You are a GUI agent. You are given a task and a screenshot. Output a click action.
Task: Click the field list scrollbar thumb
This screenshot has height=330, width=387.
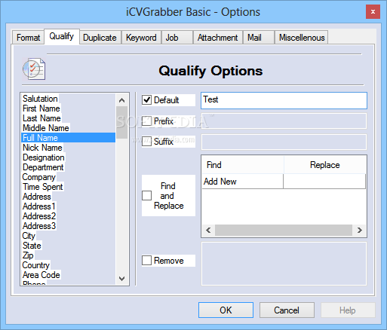click(x=122, y=123)
